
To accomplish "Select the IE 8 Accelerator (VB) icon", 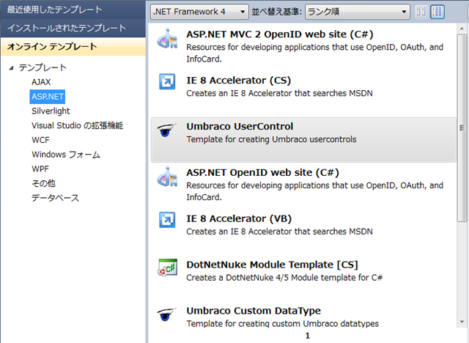I will pos(167,220).
